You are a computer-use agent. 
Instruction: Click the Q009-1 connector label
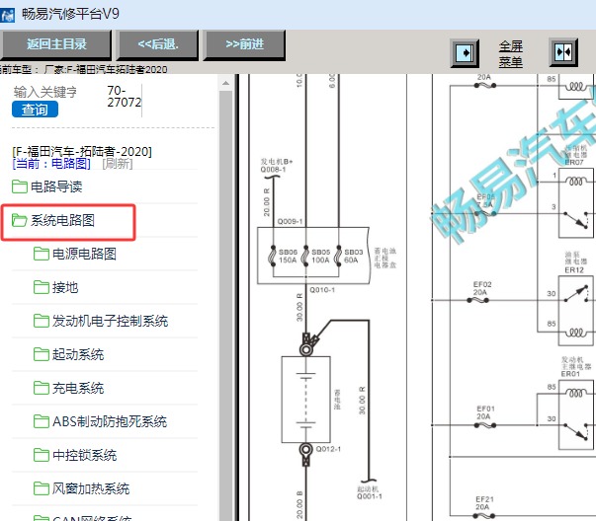click(290, 221)
